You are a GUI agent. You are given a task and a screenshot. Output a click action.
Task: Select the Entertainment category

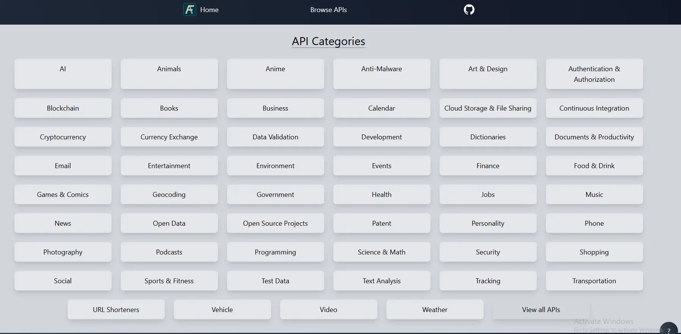coord(169,165)
